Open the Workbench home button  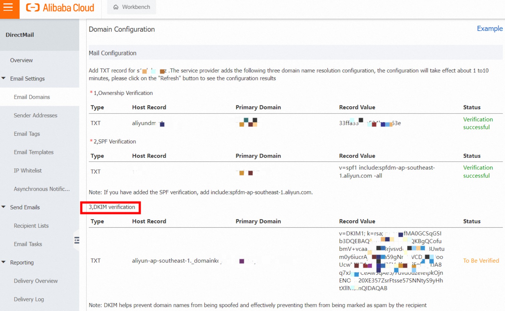coord(132,7)
